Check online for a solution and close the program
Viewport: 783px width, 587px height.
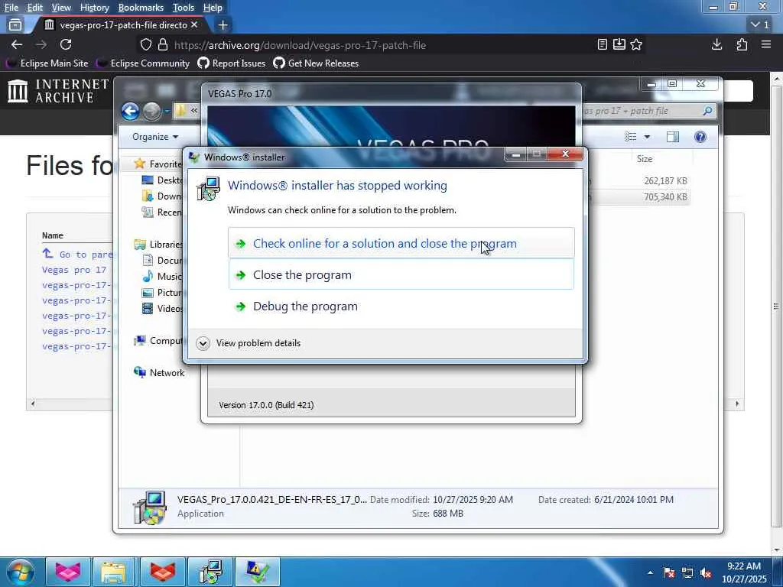[x=401, y=243]
